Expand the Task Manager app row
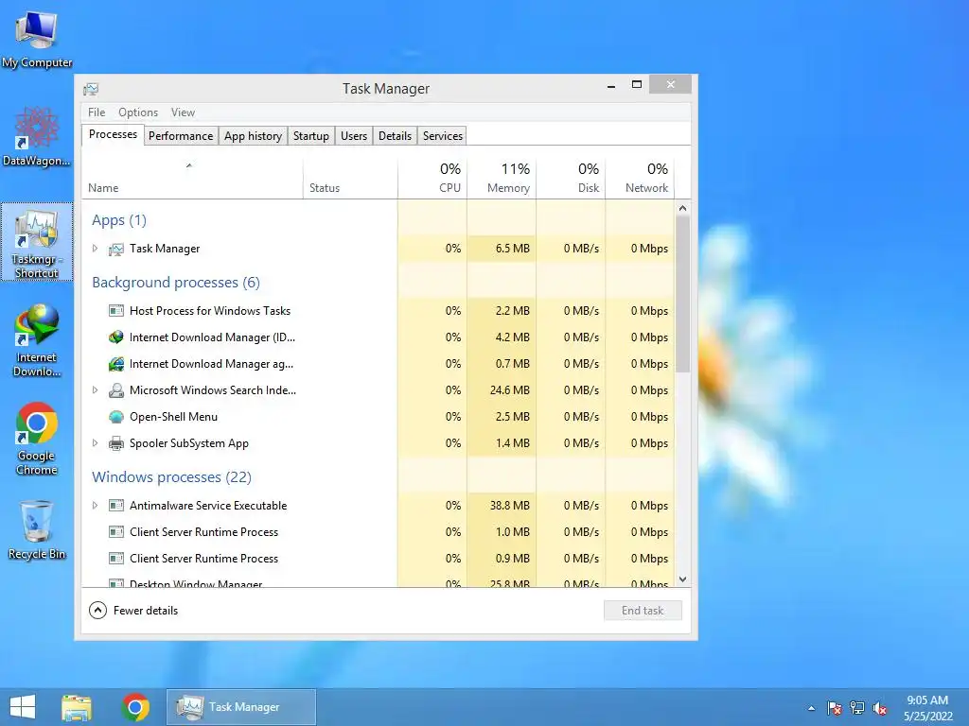Image resolution: width=969 pixels, height=726 pixels. pyautogui.click(x=95, y=249)
